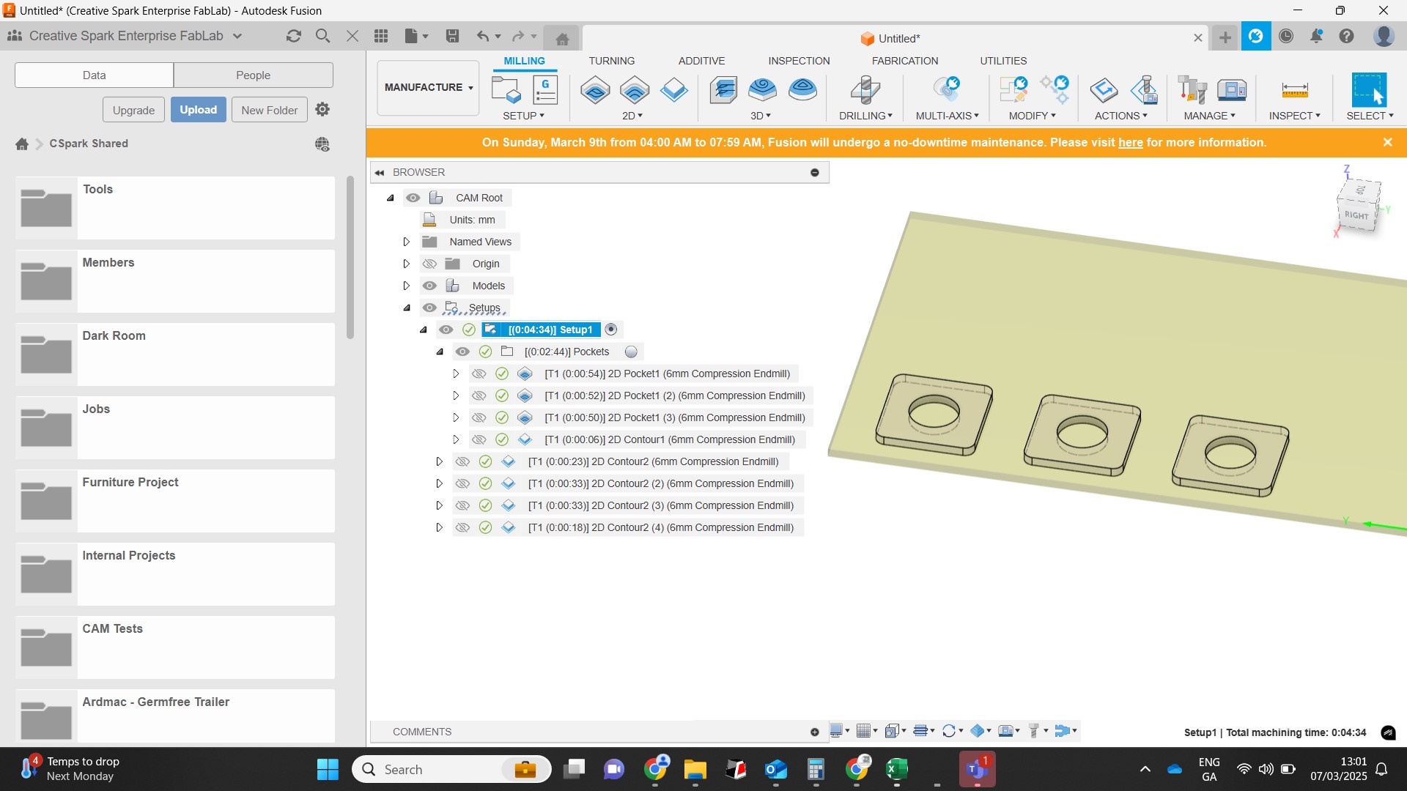1407x791 pixels.
Task: Toggle visibility eye of CAM Root
Action: pos(413,198)
